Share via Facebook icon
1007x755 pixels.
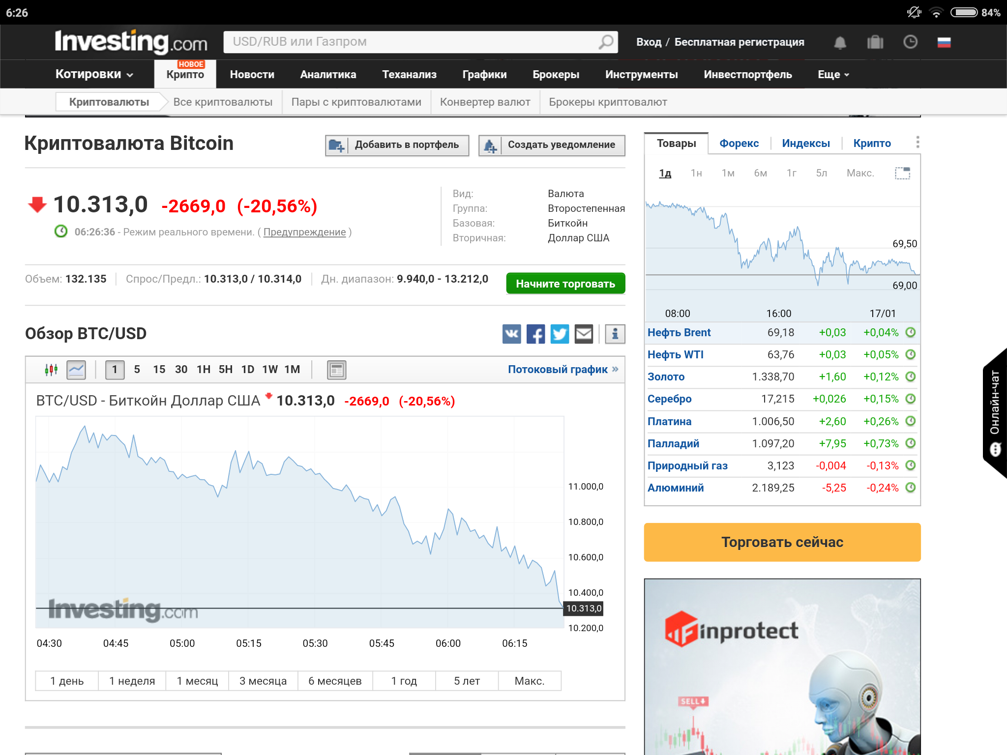(x=535, y=334)
